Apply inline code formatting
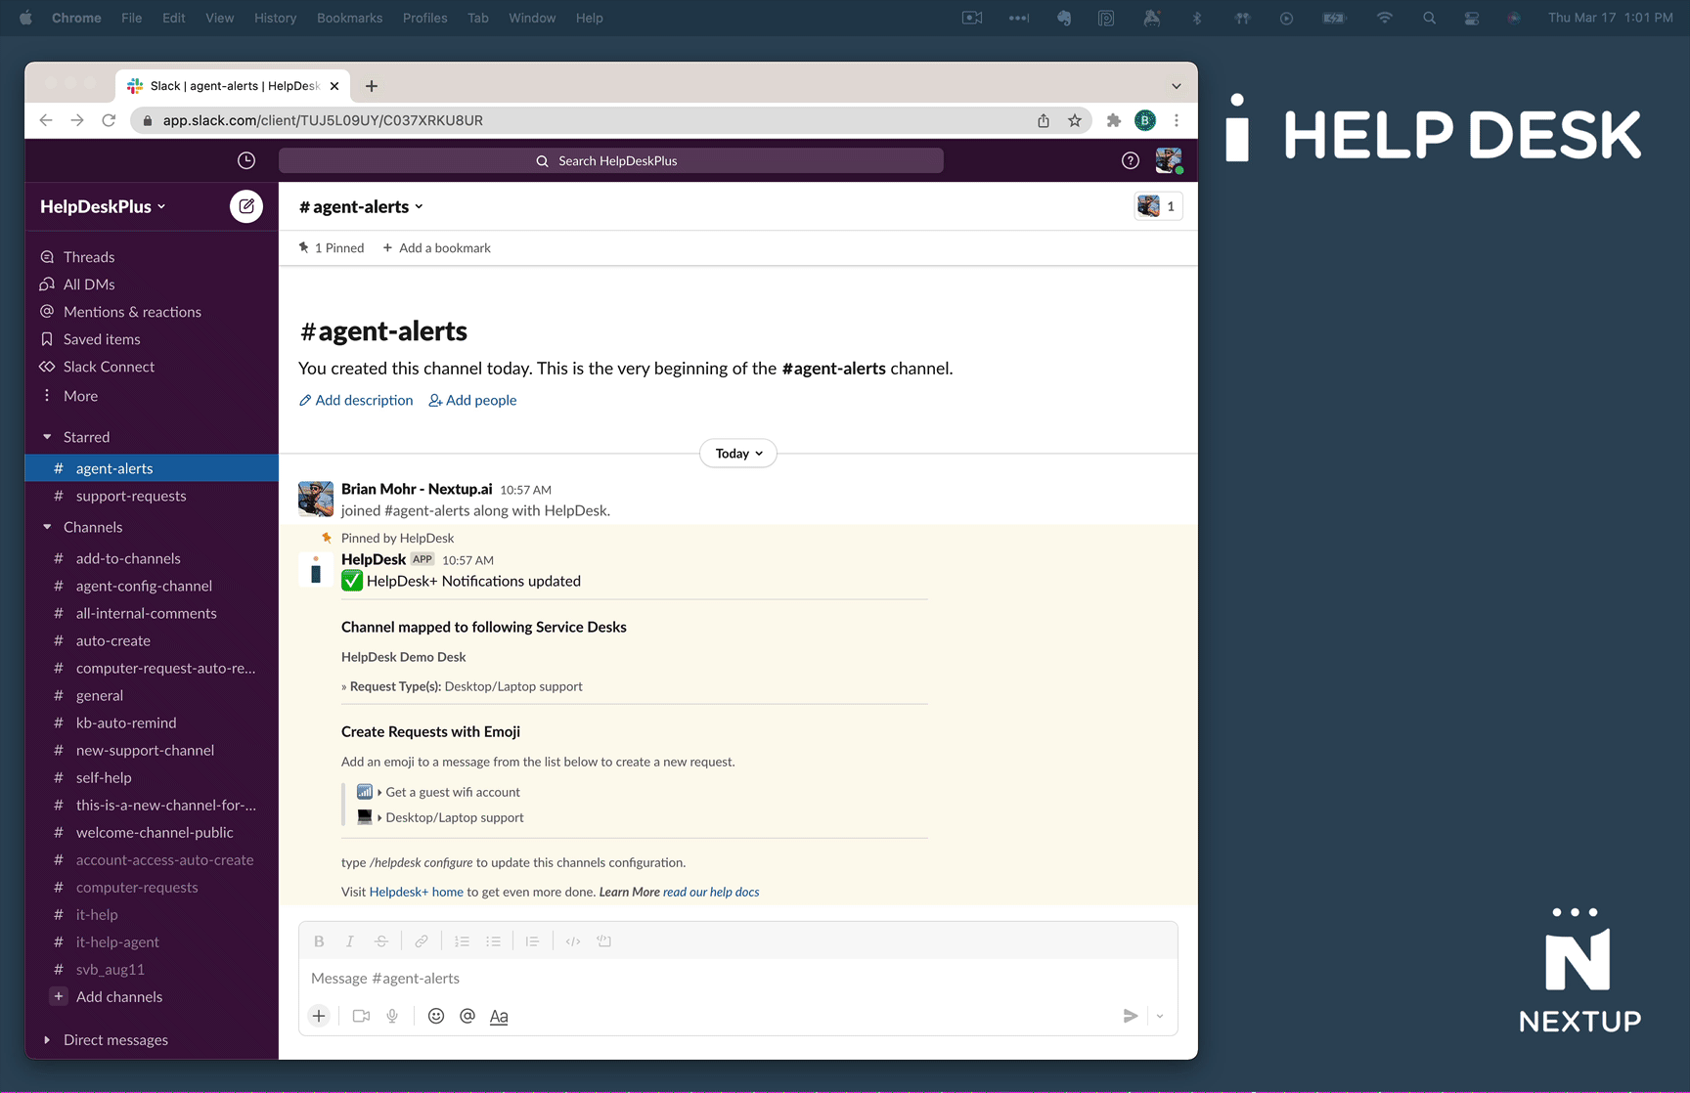This screenshot has height=1093, width=1690. (573, 941)
